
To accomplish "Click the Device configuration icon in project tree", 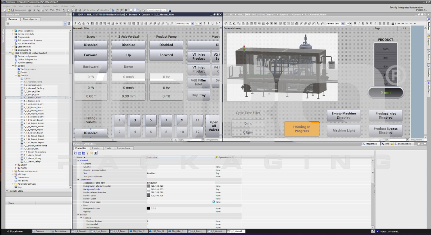I will click(x=16, y=56).
